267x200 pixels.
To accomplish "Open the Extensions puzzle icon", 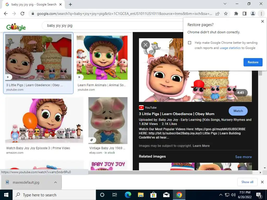I will click(236, 14).
